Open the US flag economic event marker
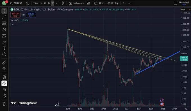This screenshot has height=111, width=191. [162, 104]
